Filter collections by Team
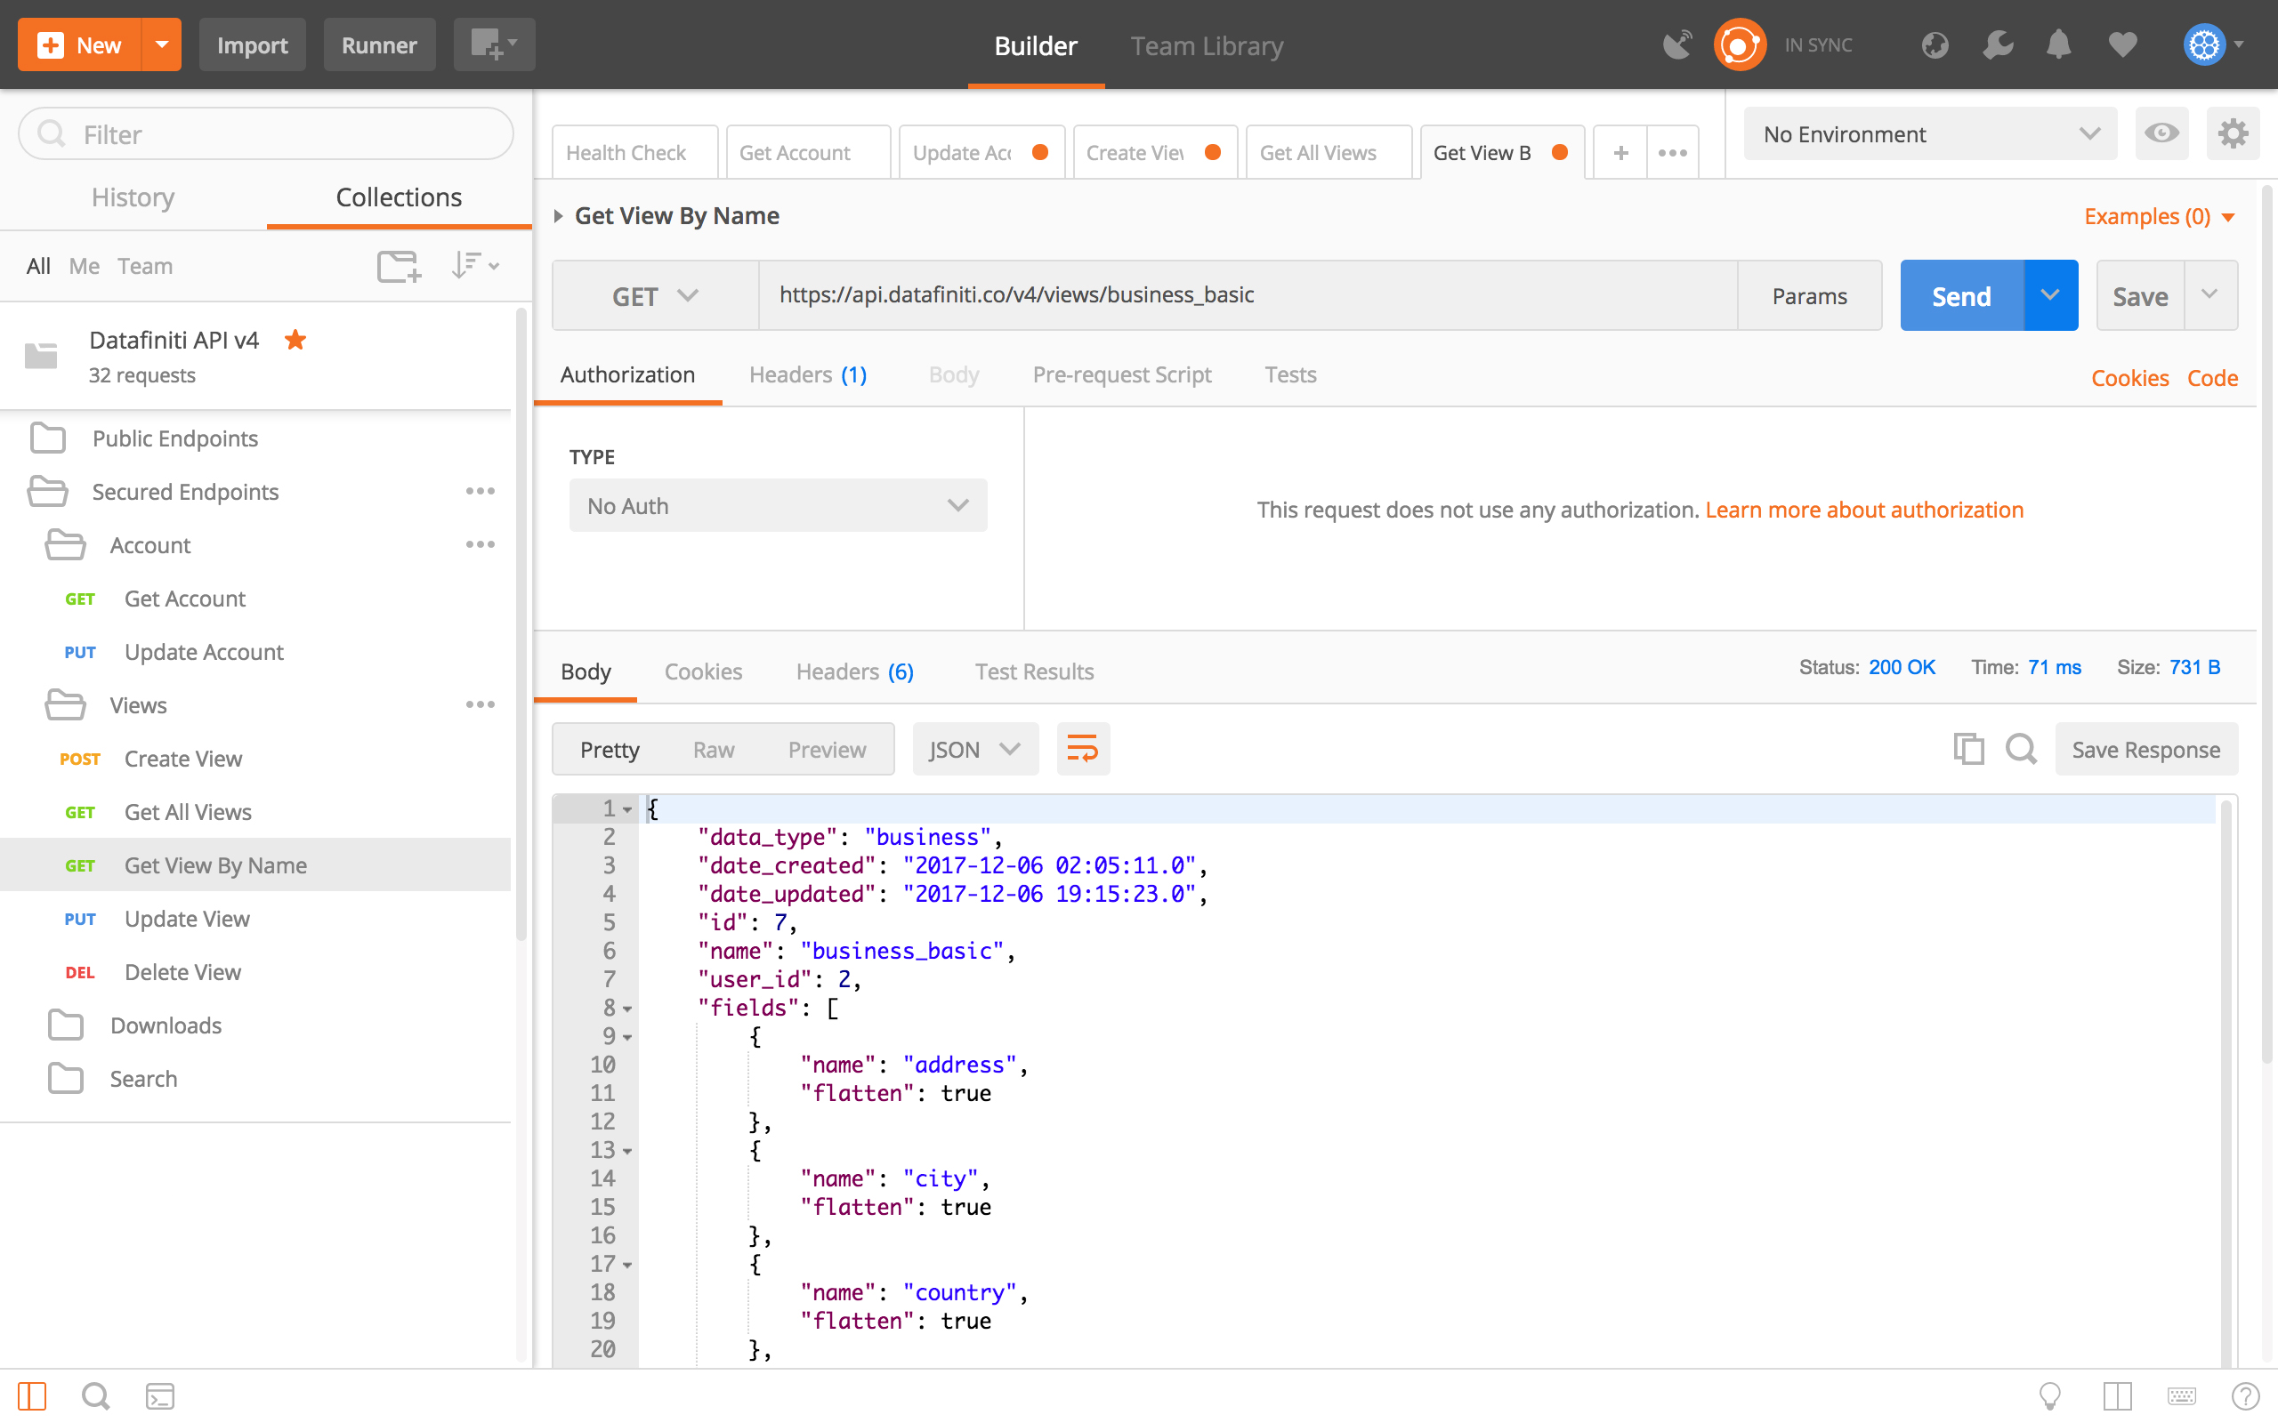The height and width of the screenshot is (1423, 2278). pos(145,266)
